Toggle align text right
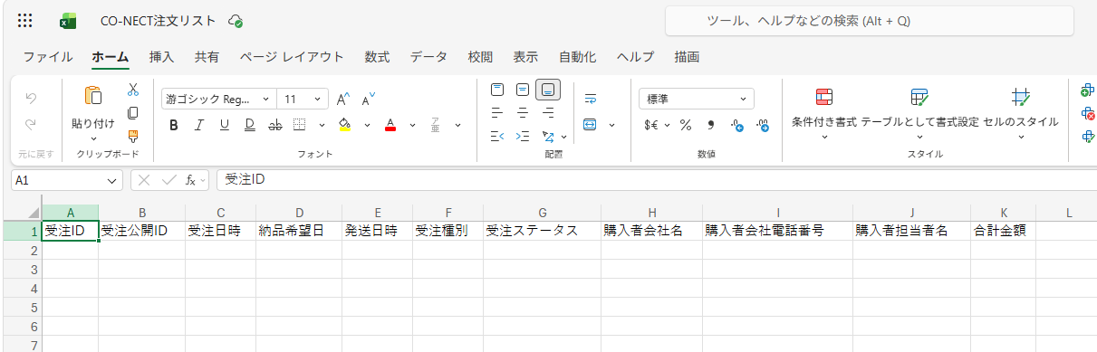The image size is (1097, 352). (x=548, y=113)
